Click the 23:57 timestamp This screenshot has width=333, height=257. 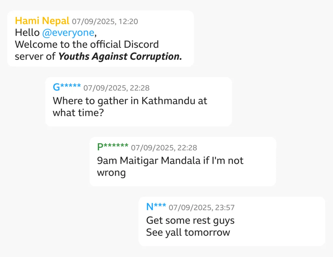202,208
